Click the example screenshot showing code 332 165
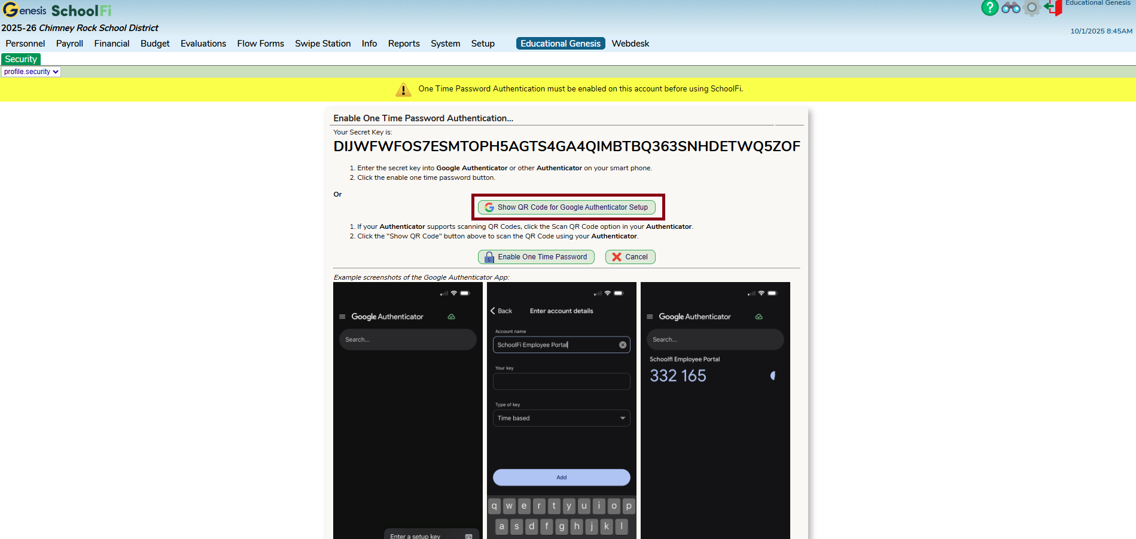This screenshot has width=1136, height=539. [x=715, y=411]
